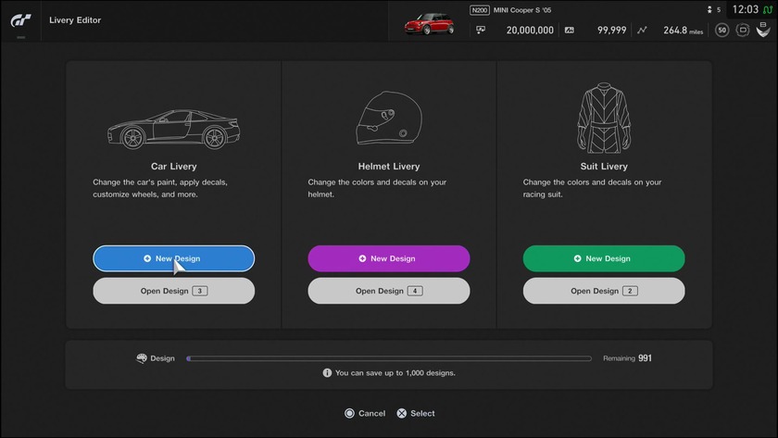Open Design under Suit Livery
This screenshot has height=438, width=778.
pyautogui.click(x=604, y=291)
